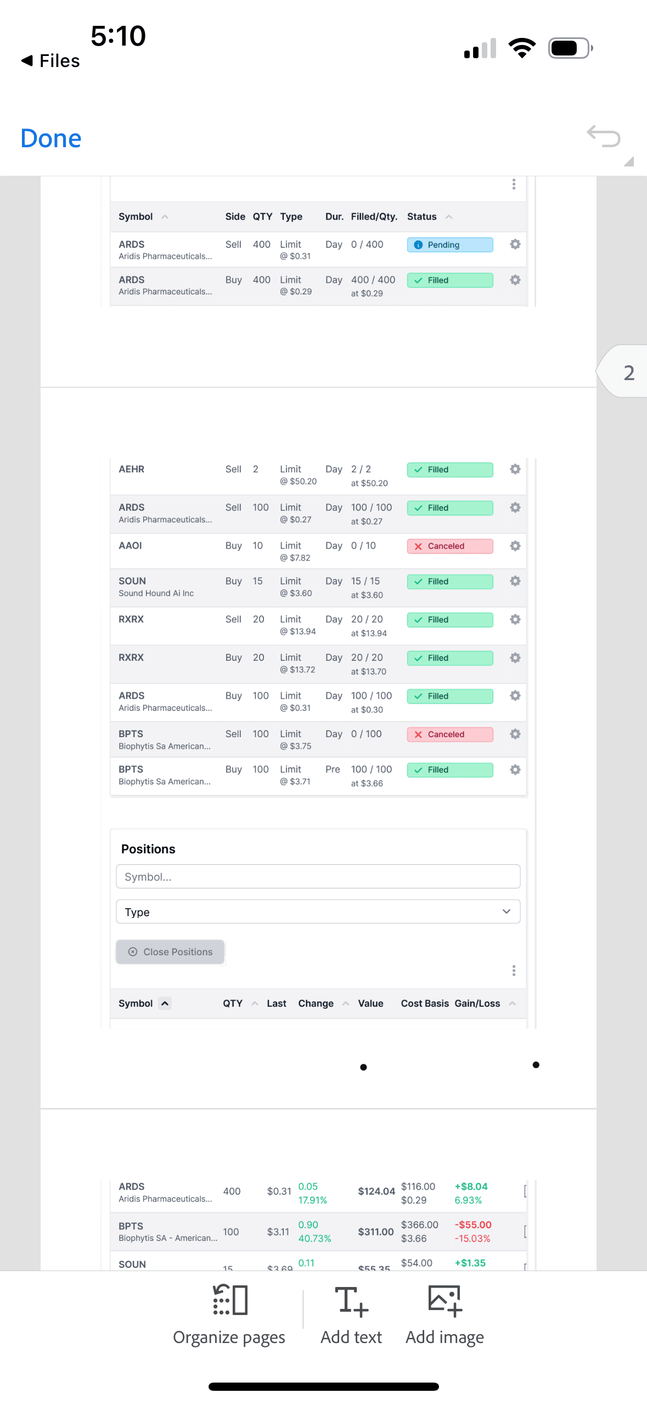The image size is (647, 1404).
Task: Type in the Symbol search field
Action: [318, 877]
